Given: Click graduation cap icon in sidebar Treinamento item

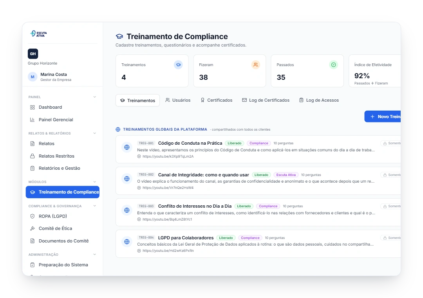Looking at the screenshot, I should click(33, 192).
